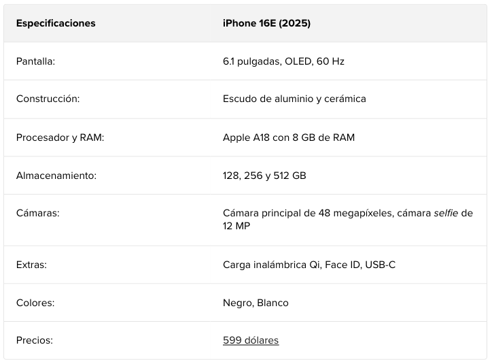Click the Escudo de aluminio y cerámica text
Screen dimensions: 492x364
point(294,99)
